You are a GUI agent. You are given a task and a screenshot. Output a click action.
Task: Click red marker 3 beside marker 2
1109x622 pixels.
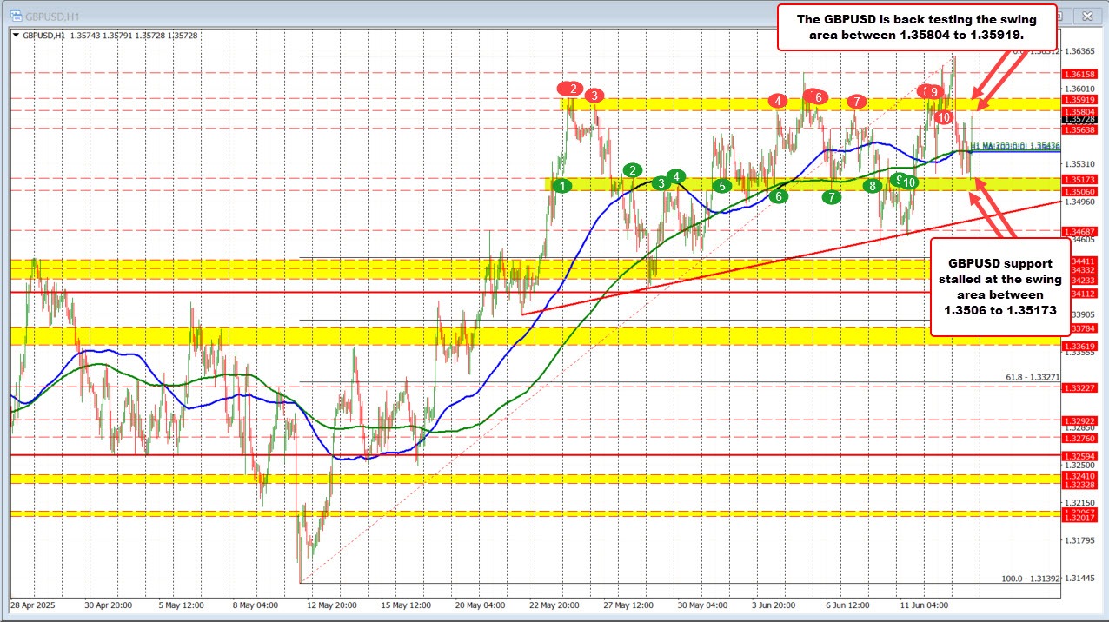point(594,96)
